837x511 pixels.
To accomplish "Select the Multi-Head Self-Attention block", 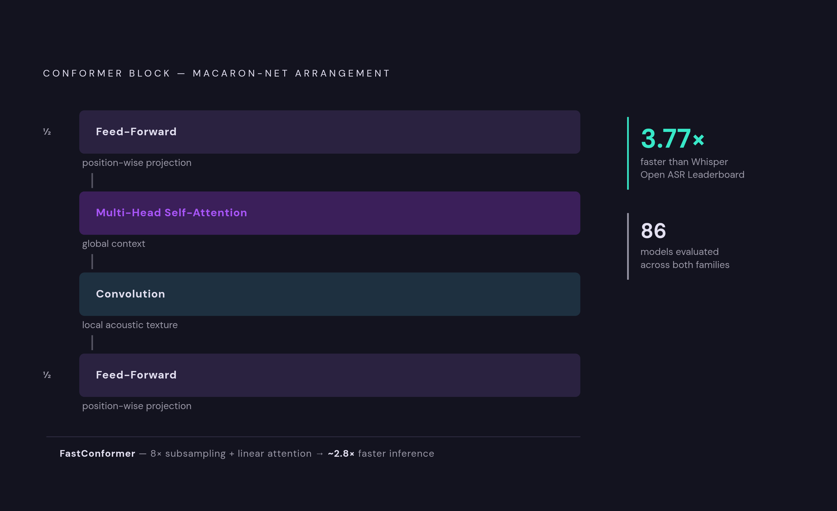I will (330, 213).
